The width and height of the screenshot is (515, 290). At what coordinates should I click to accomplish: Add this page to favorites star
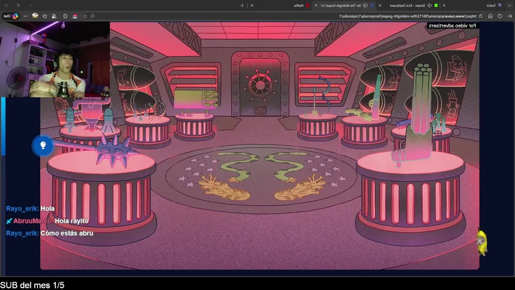pos(84,16)
